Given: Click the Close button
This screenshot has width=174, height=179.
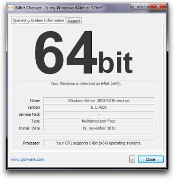Looking at the screenshot, I should [x=151, y=159].
